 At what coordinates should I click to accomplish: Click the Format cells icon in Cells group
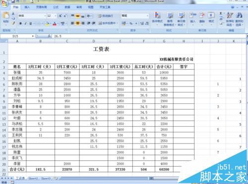[211, 15]
